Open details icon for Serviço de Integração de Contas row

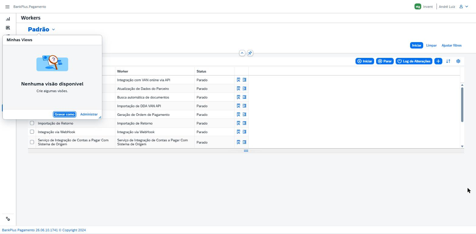239,142
